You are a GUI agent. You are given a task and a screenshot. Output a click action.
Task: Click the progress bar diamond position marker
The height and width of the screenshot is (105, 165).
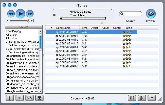pos(61,18)
